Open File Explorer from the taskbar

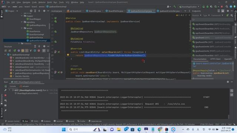[x=119, y=129]
